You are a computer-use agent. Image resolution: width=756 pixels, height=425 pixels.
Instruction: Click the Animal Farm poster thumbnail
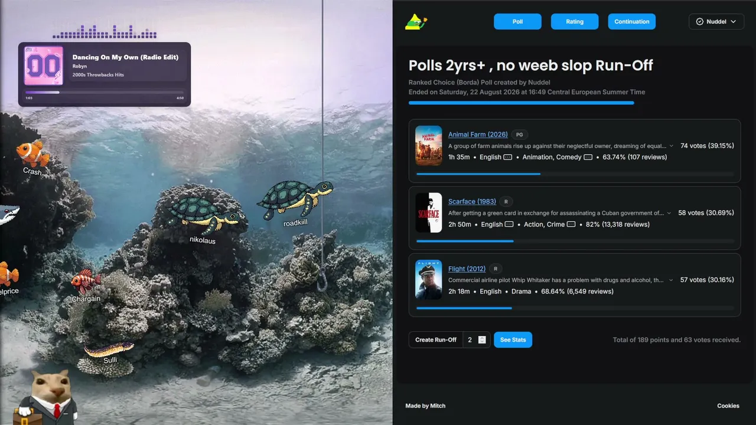point(428,145)
